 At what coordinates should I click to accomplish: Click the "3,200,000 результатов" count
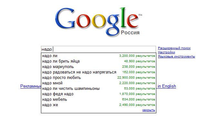pos(137,56)
